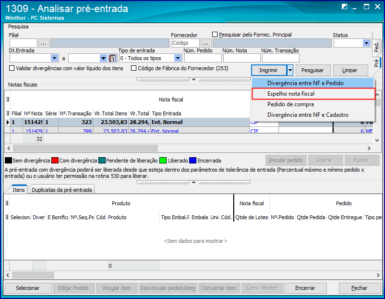This screenshot has height=299, width=385.
Task: Focus the Núm. Nota input field
Action: tap(241, 58)
